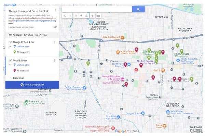Click green pin beside Central Mosque
Viewport: 205px width, 136px height.
point(192,79)
